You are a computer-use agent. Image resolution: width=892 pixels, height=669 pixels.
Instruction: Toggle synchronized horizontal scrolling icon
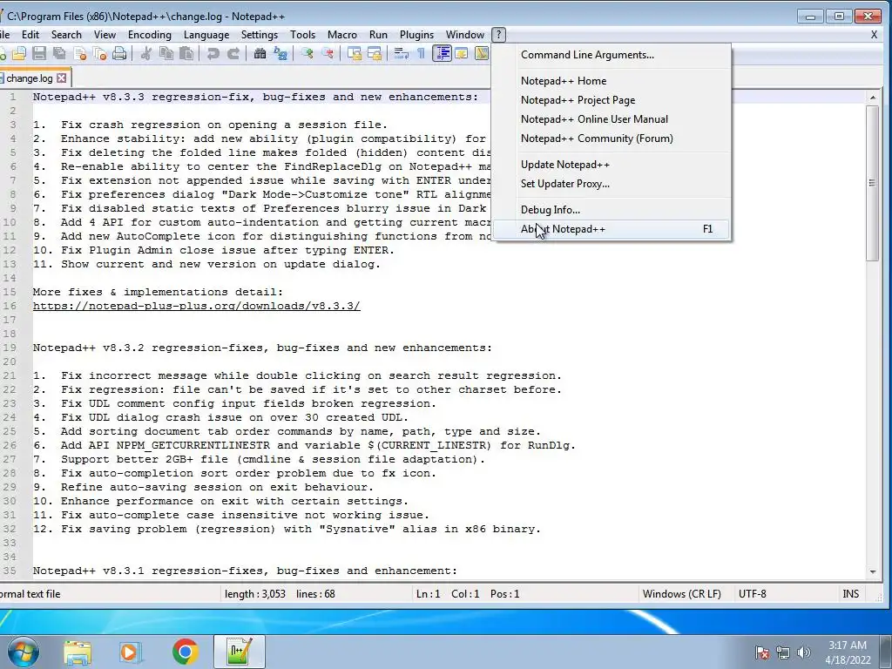pos(375,53)
